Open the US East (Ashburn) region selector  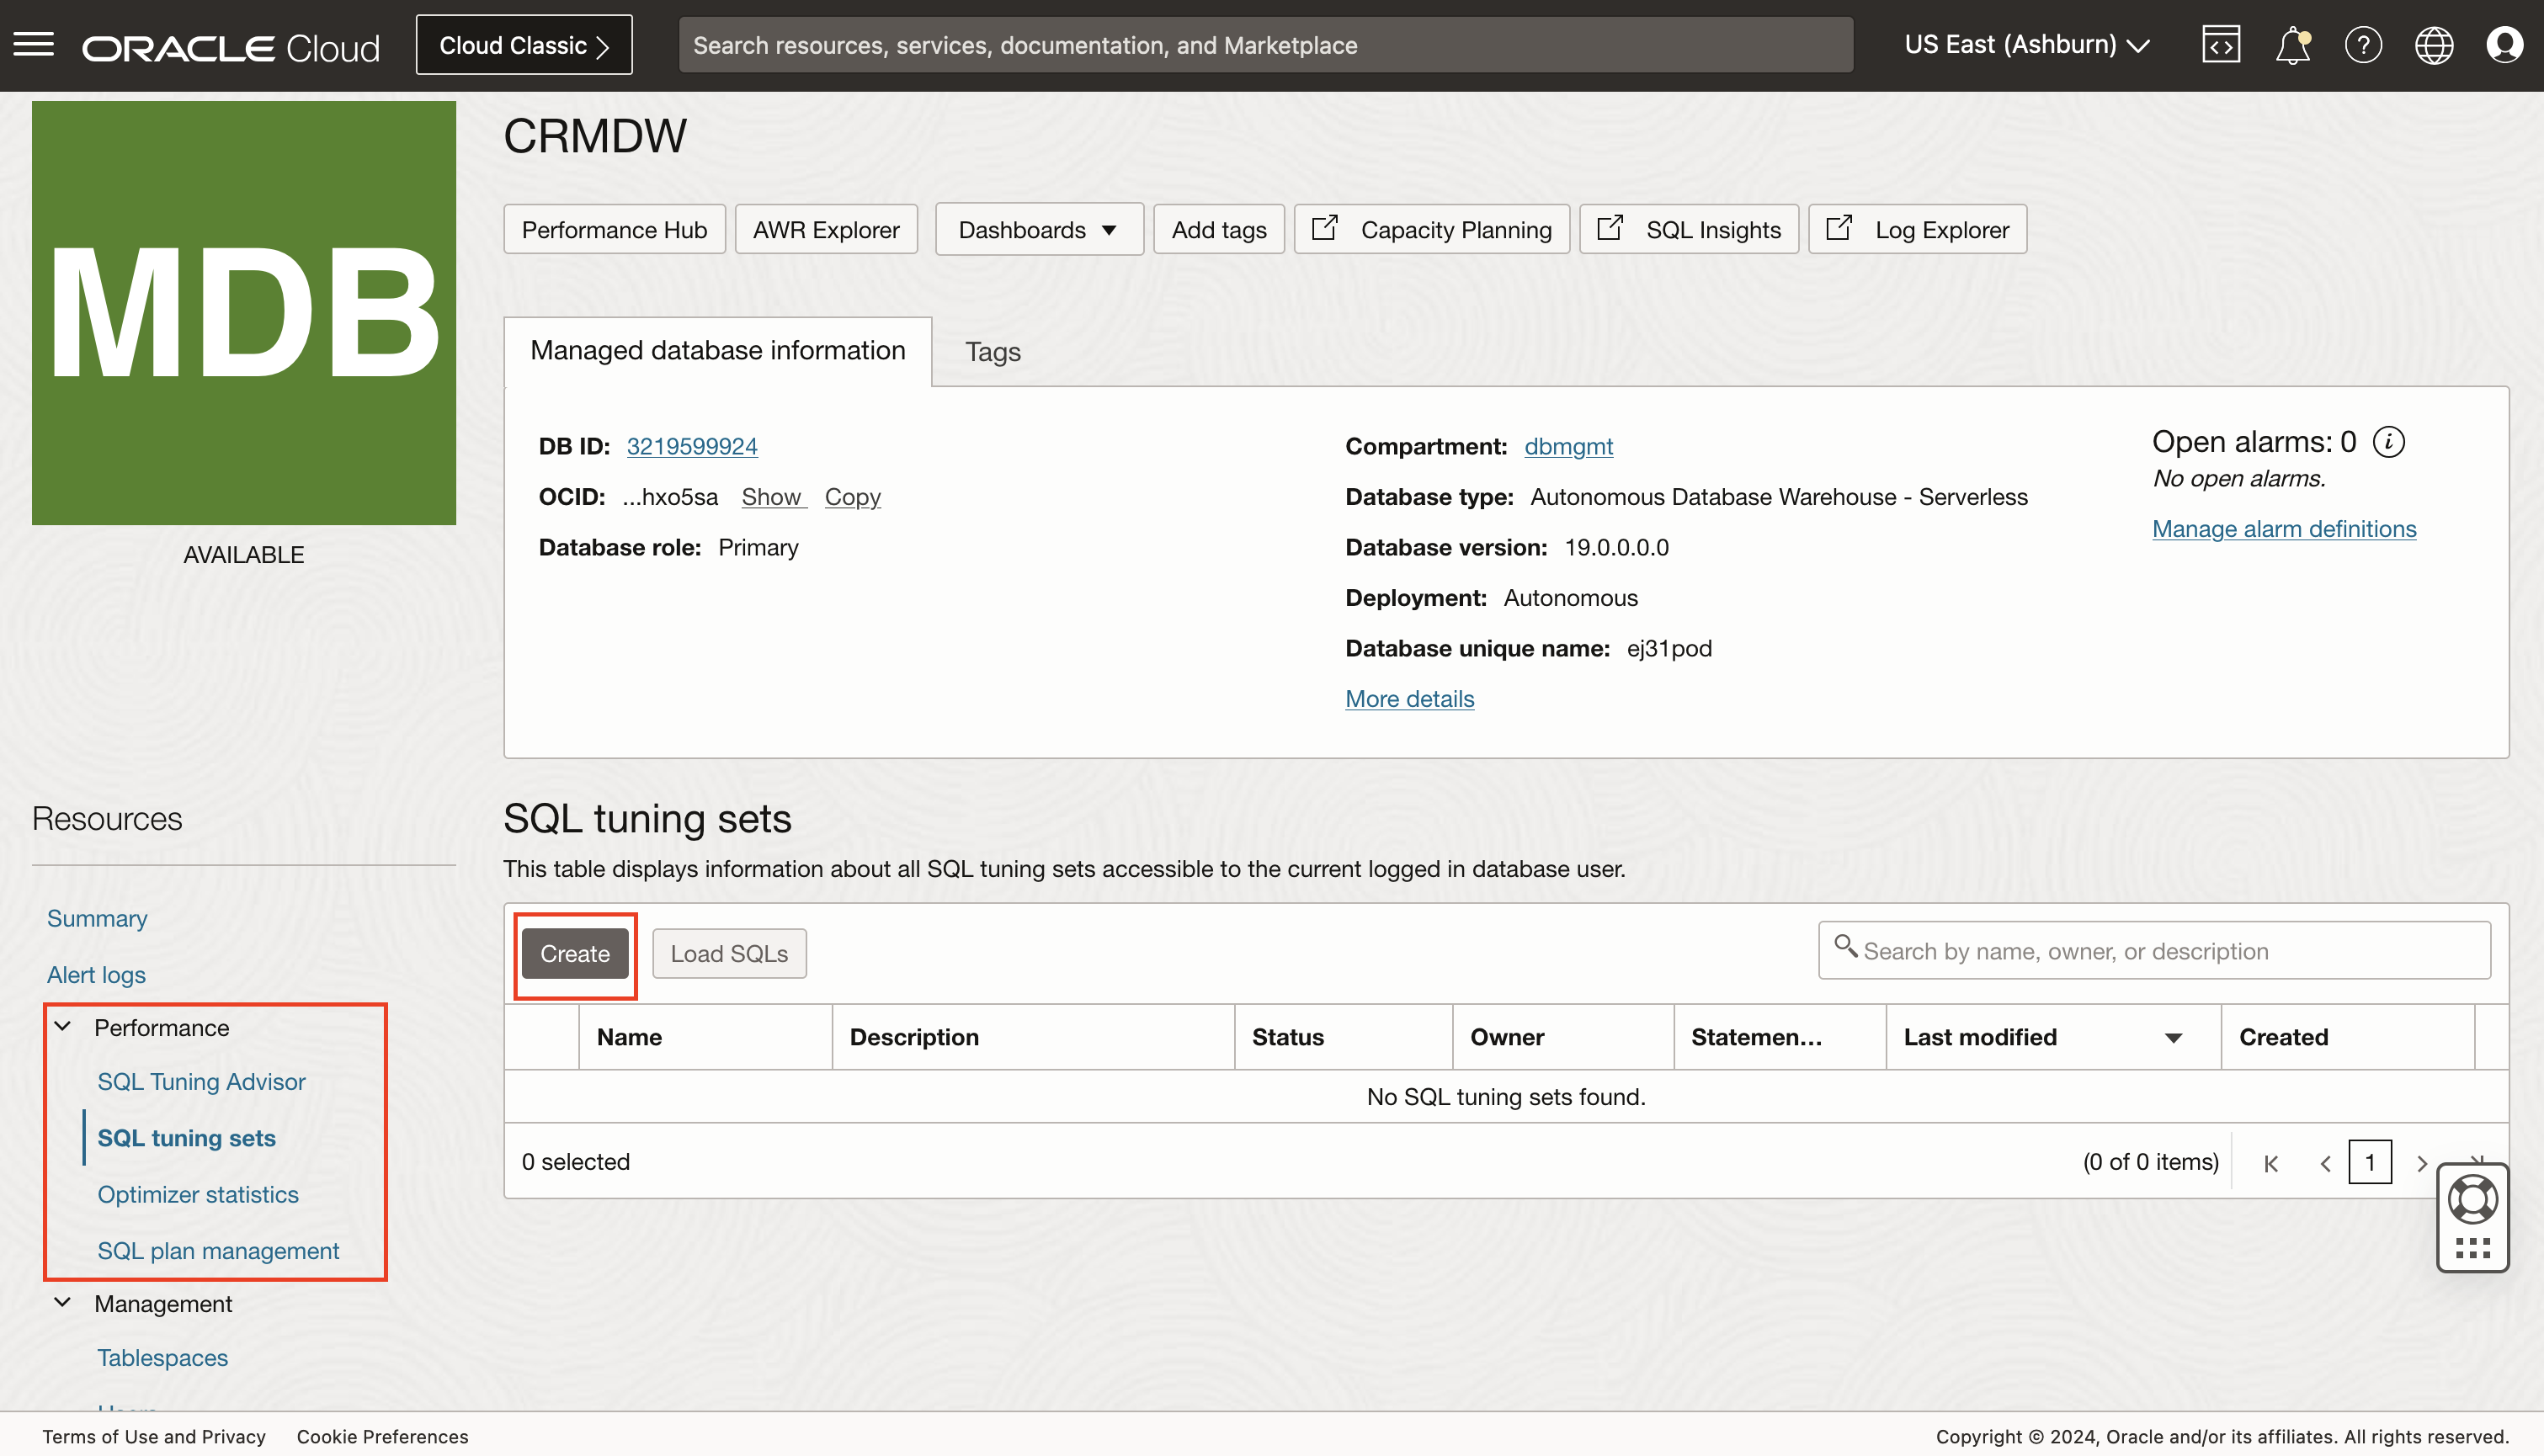pyautogui.click(x=2026, y=45)
